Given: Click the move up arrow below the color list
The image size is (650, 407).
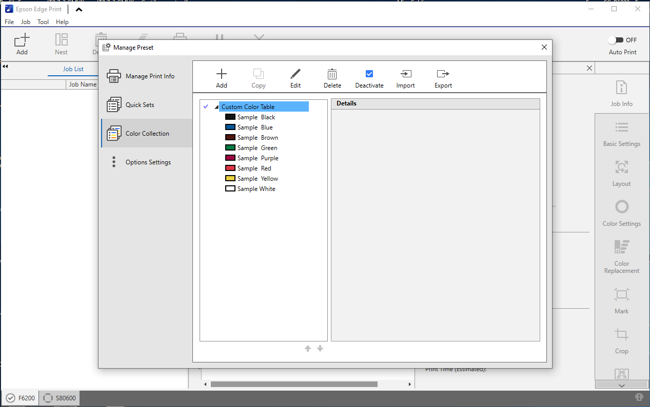Looking at the screenshot, I should (308, 349).
